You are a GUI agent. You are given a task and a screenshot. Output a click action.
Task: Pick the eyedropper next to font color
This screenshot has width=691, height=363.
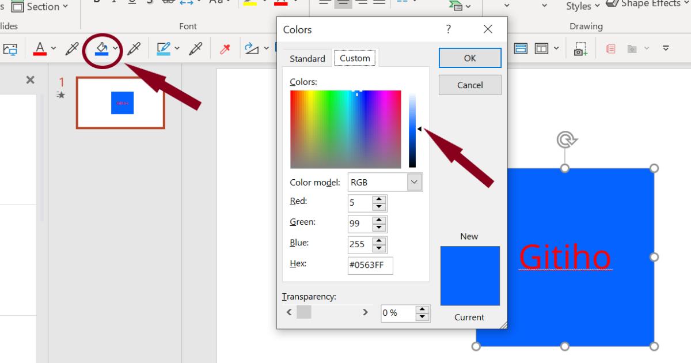click(72, 48)
